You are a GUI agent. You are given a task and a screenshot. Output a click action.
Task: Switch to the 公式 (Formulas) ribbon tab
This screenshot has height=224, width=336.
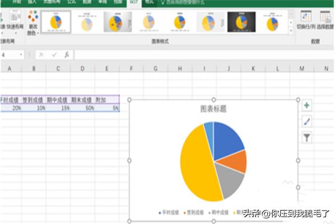71,2
